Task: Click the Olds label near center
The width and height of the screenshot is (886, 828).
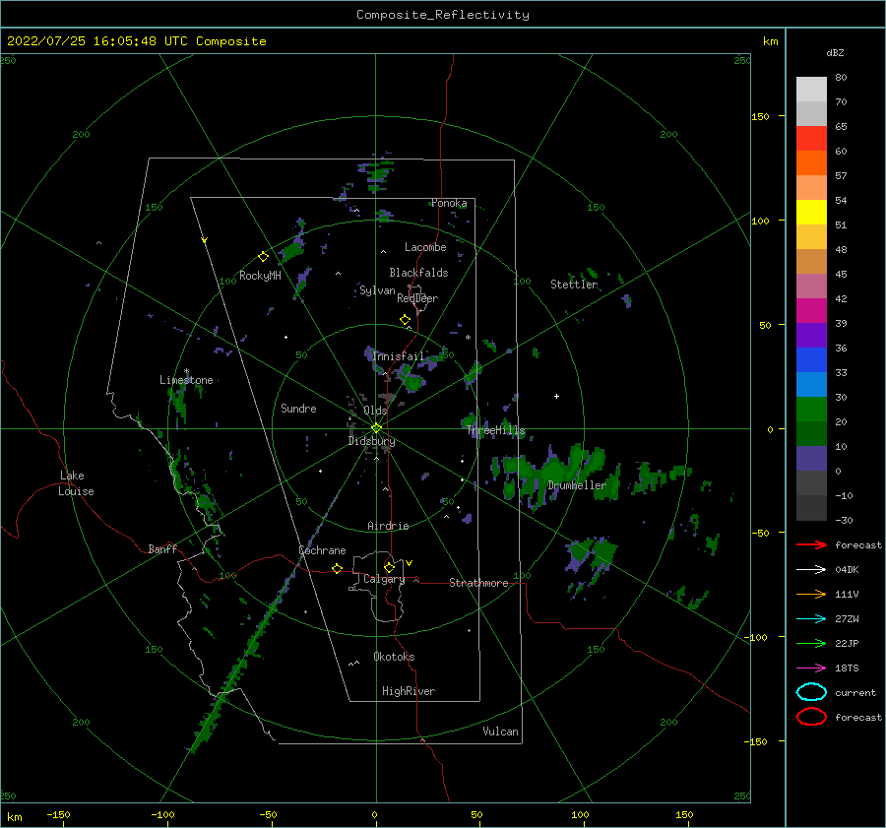Action: (375, 411)
